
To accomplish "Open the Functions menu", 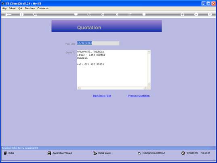I will 30,9.
